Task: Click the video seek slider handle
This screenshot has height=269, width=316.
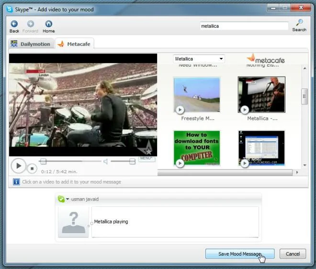Action: (43, 161)
